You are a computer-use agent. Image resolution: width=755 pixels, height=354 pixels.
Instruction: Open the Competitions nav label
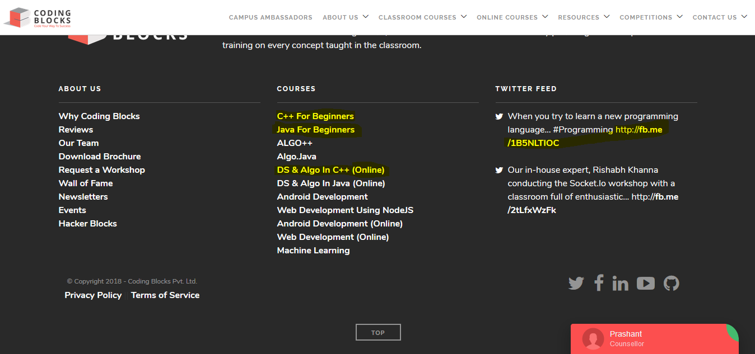(646, 17)
